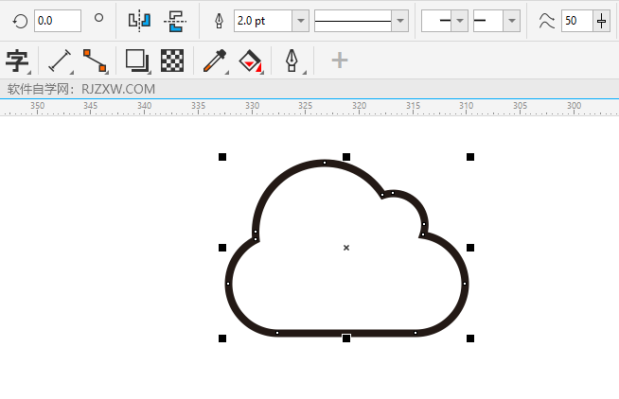Open the 2.0 pt outline width dropdown
619x399 pixels.
pos(300,21)
